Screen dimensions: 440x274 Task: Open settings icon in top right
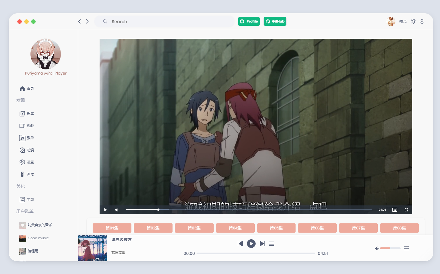(x=422, y=21)
